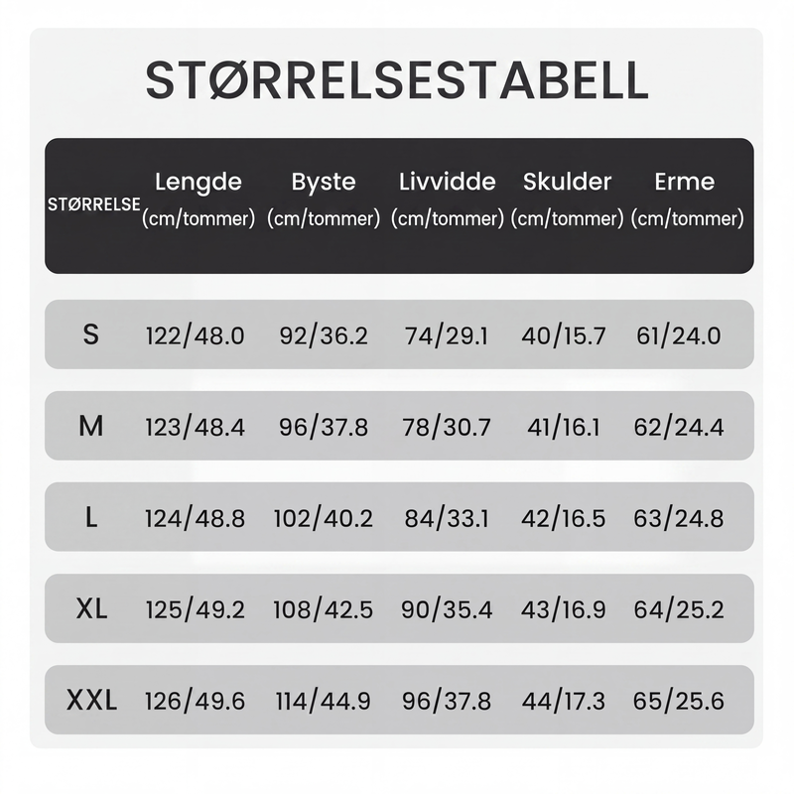794x794 pixels.
Task: Click the 65/25.6 sleeve value
Action: (679, 702)
